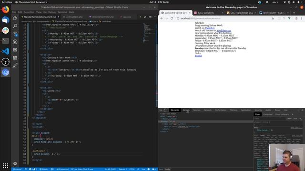Switch to CSS Tools: Reset CSS tab
Screen dimensions: 305x171
pos(241,13)
